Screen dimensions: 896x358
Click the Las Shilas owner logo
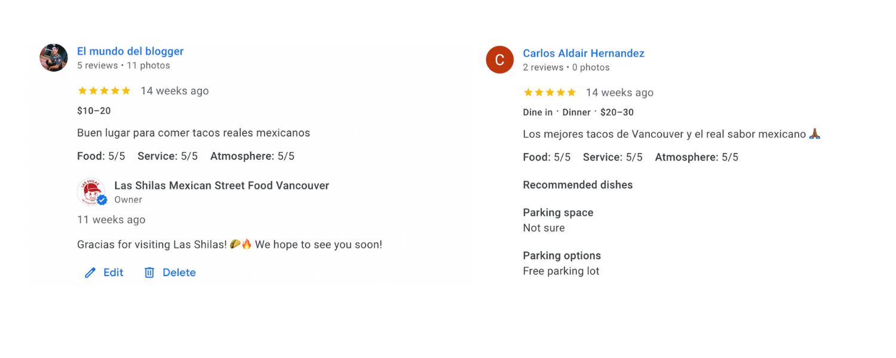click(x=91, y=192)
